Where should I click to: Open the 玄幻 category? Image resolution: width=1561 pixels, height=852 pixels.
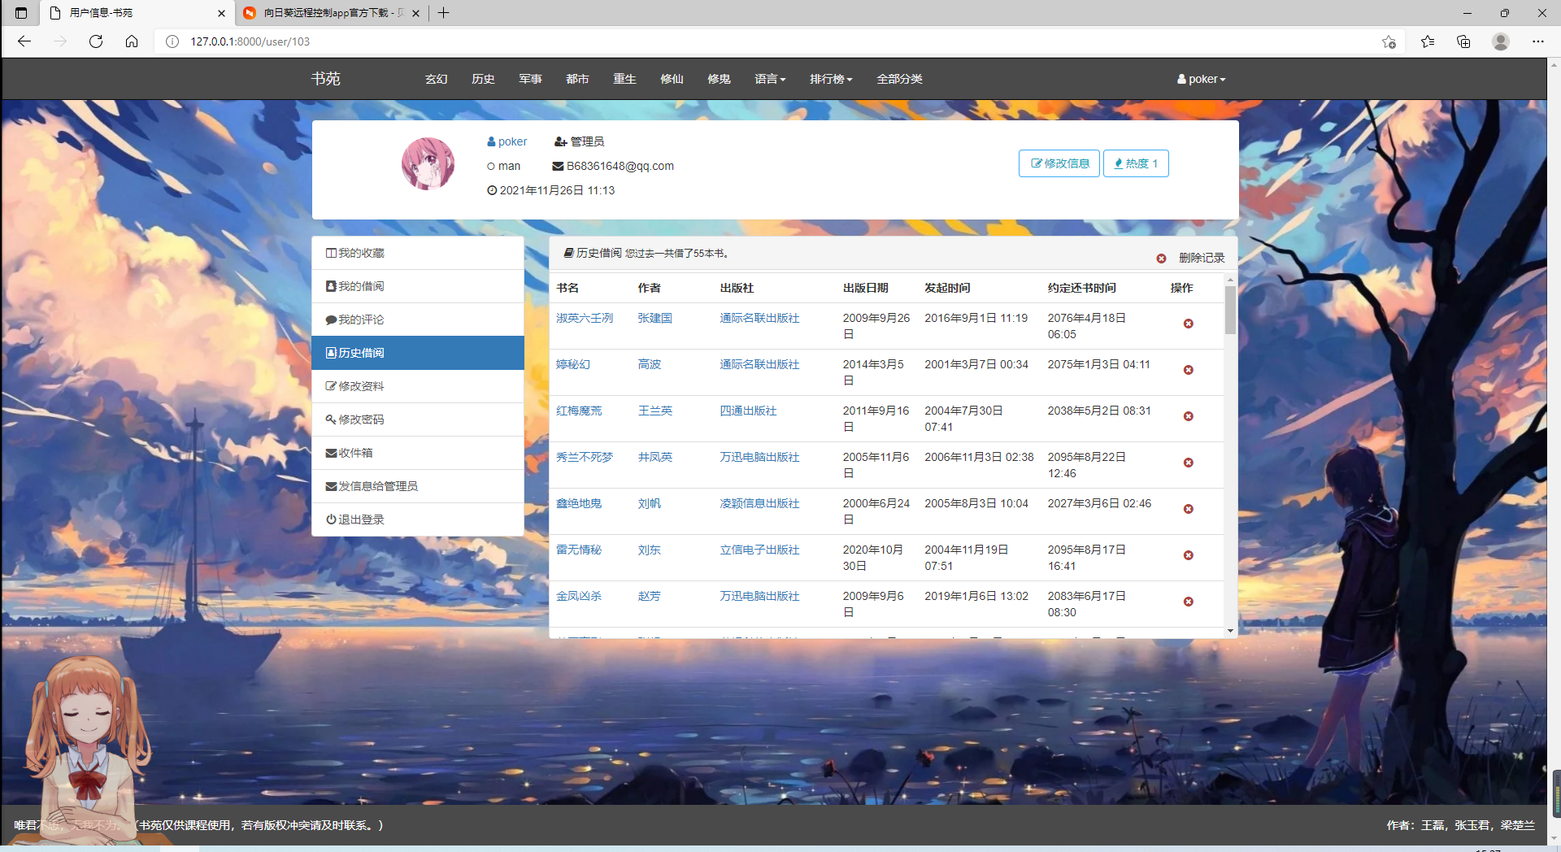[436, 79]
